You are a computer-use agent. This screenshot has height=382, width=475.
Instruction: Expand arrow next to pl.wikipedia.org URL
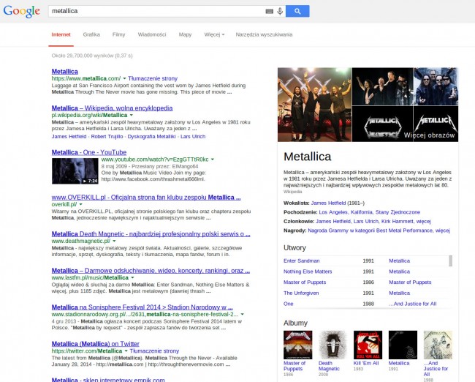click(x=131, y=116)
